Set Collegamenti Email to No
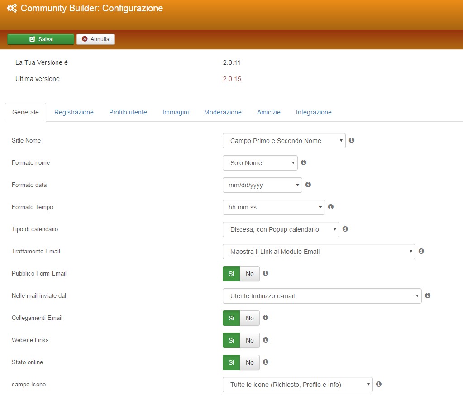The width and height of the screenshot is (463, 395). 250,318
